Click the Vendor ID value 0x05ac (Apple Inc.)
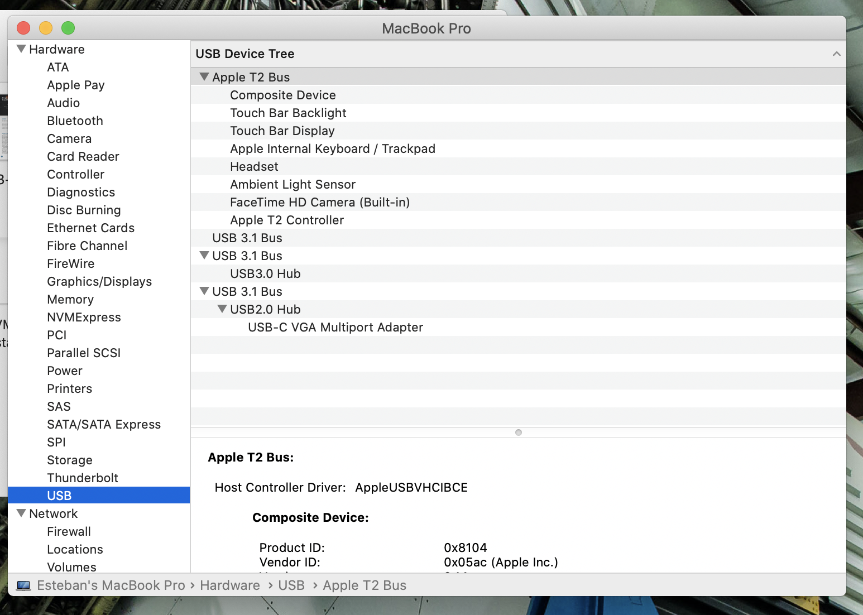863x615 pixels. 501,562
